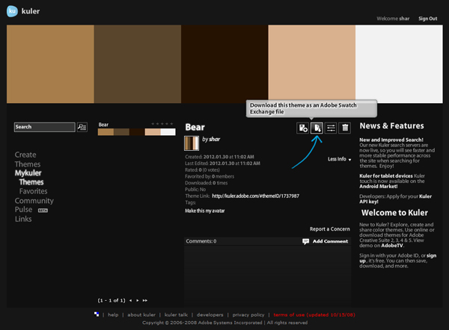This screenshot has height=330, width=449.
Task: Click the Add Comment speech bubble icon
Action: coord(306,241)
